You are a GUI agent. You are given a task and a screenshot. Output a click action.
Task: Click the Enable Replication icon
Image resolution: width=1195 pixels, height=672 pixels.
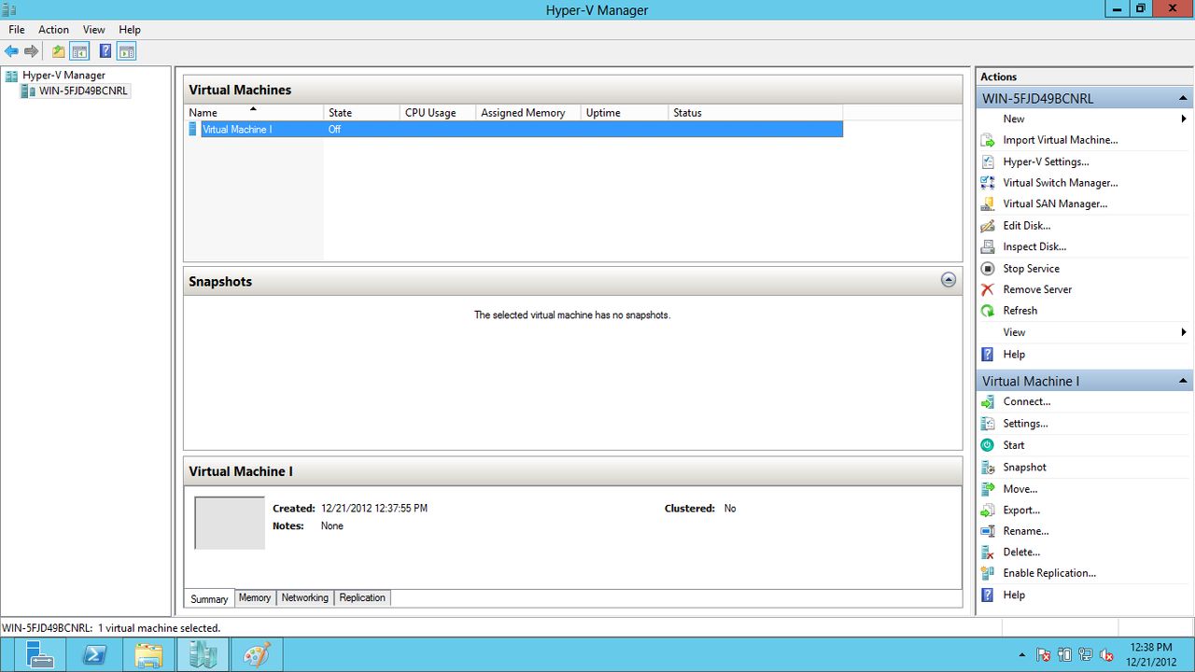988,573
